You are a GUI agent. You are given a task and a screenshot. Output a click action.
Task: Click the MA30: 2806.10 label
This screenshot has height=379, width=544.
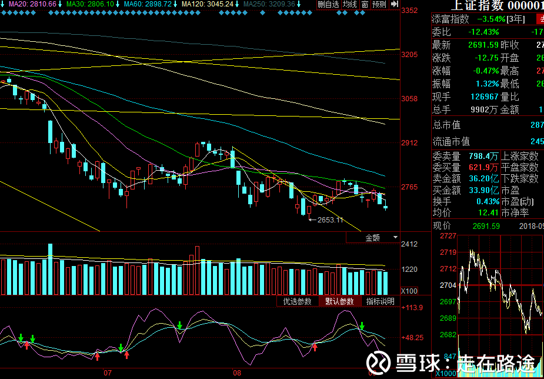click(90, 4)
